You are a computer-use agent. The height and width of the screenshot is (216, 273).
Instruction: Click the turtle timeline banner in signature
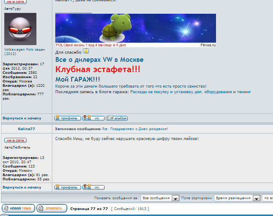pyautogui.click(x=135, y=30)
